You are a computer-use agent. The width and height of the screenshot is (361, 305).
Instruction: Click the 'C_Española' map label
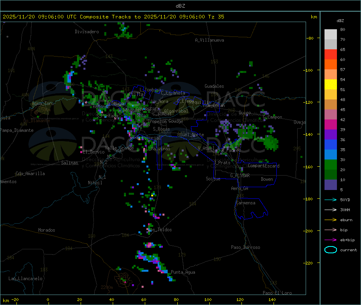click(173, 93)
